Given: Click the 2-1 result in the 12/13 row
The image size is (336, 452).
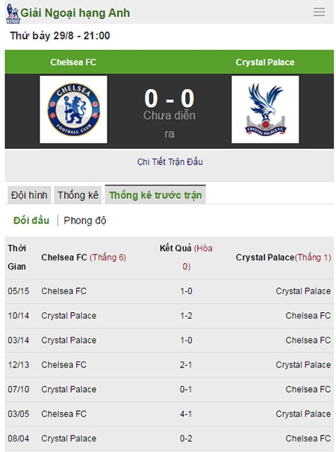Looking at the screenshot, I should coord(186,364).
